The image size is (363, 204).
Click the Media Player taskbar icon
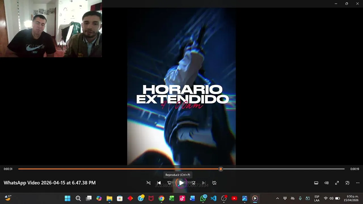pos(255,198)
